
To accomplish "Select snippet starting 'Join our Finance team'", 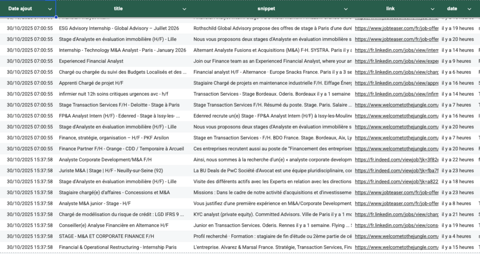I will [272, 61].
